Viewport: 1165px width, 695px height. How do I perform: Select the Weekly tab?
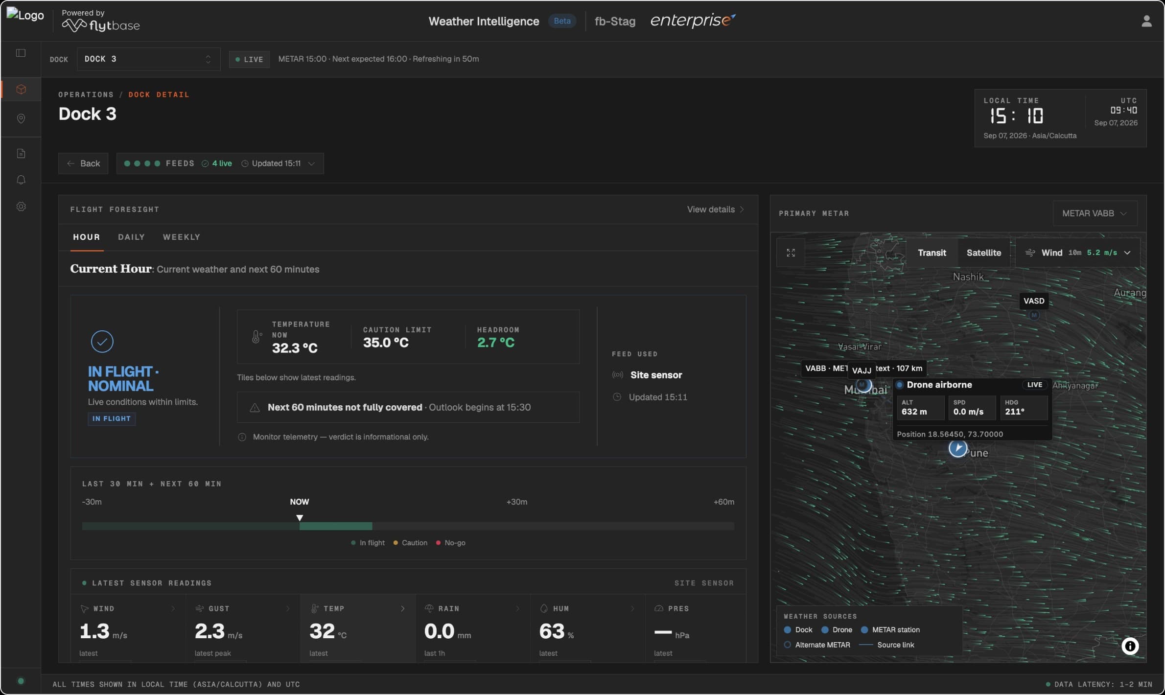pos(182,237)
